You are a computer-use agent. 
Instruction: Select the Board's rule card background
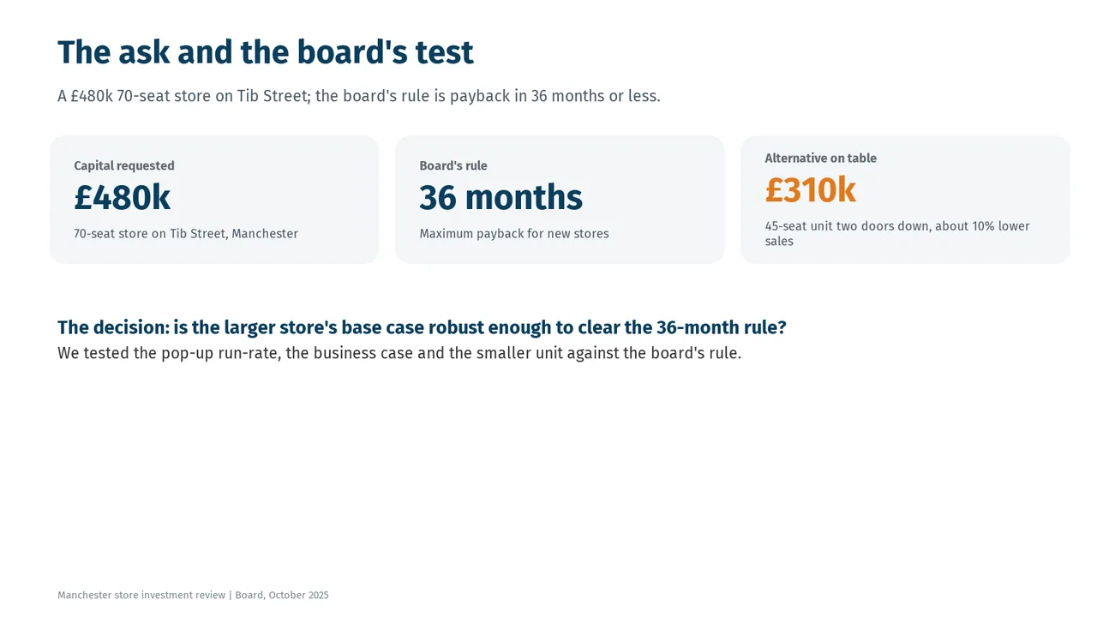pyautogui.click(x=560, y=200)
